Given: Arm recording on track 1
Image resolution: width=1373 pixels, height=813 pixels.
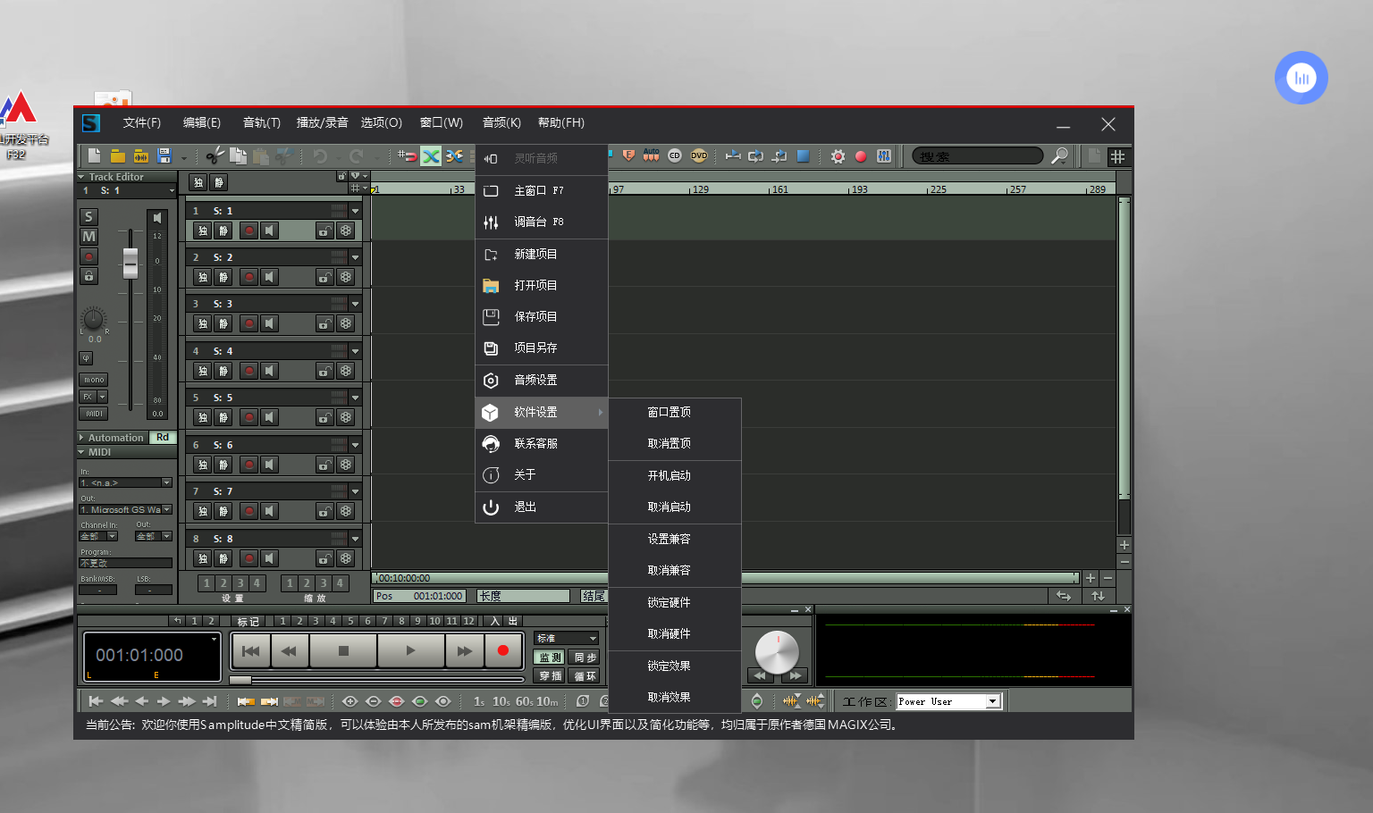Looking at the screenshot, I should tap(249, 230).
